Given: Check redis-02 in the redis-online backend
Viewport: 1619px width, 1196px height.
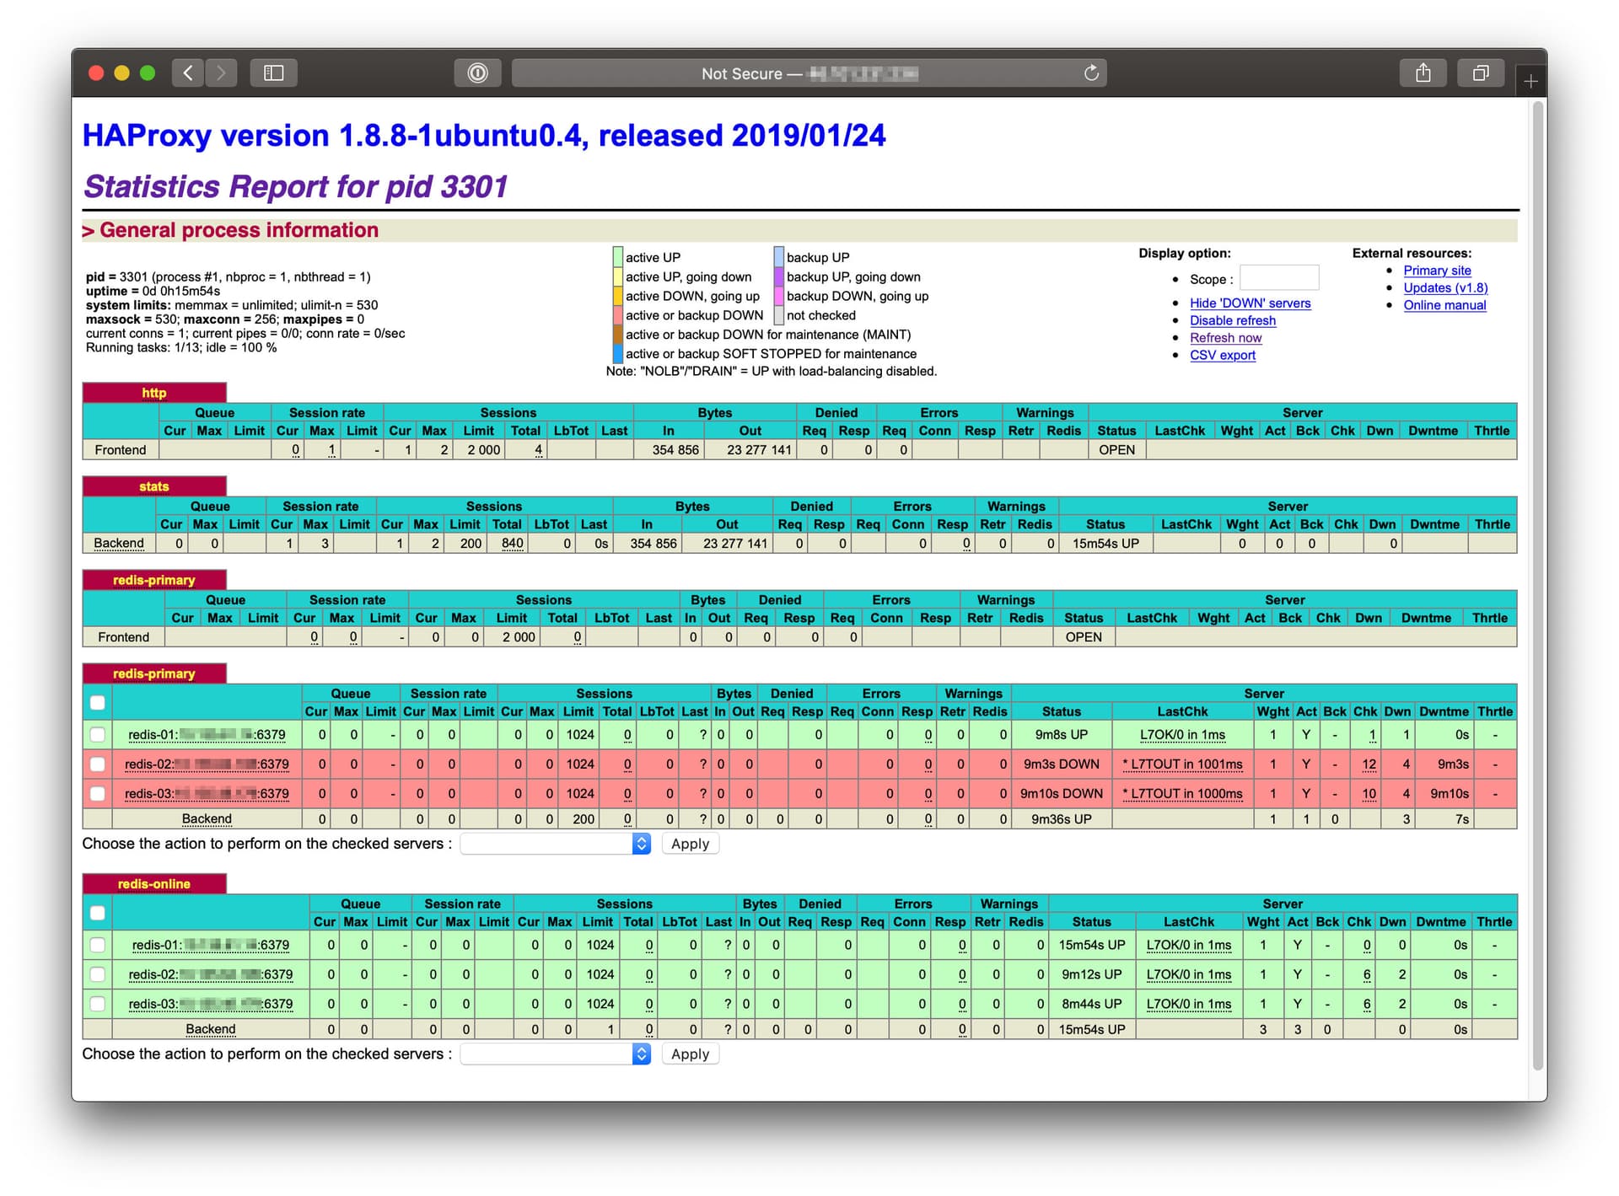Looking at the screenshot, I should click(x=98, y=975).
